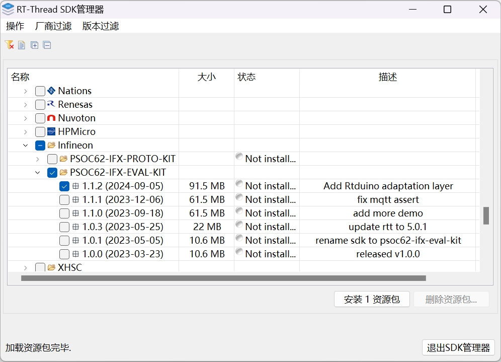501x362 pixels.
Task: Click the '91.5 MB' size cell
Action: 207,186
